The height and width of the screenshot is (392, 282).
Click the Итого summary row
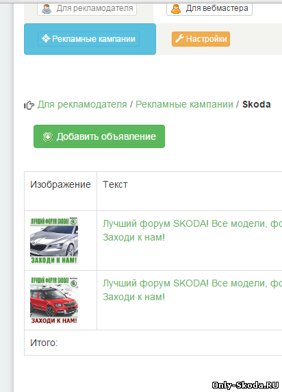click(153, 343)
